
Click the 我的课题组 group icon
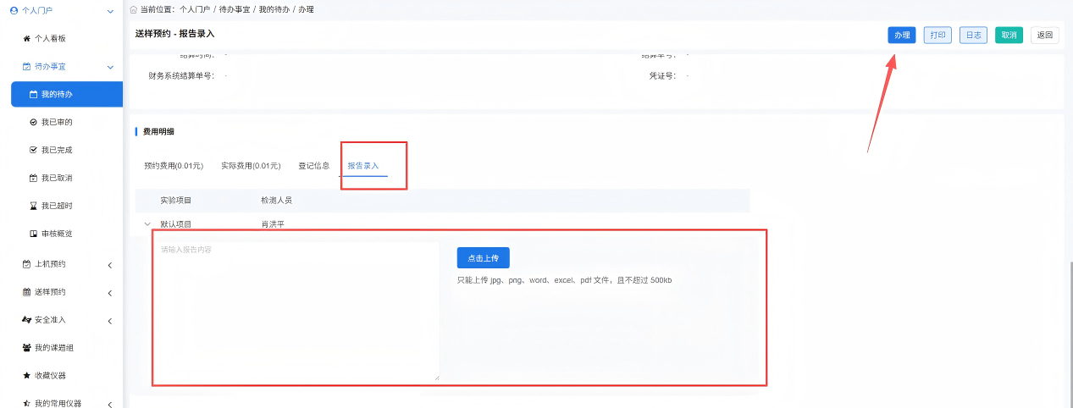26,348
